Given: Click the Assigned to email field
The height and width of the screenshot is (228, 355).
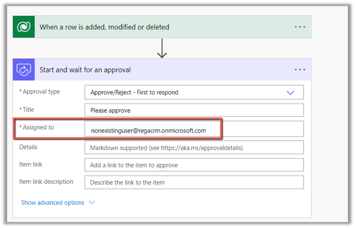Looking at the screenshot, I should tap(194, 130).
